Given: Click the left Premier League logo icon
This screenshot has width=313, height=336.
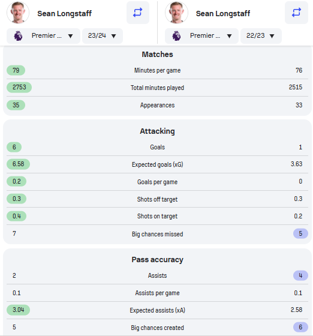Looking at the screenshot, I should 18,36.
